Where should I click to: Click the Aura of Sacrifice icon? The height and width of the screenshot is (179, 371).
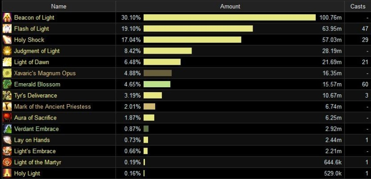(x=7, y=118)
